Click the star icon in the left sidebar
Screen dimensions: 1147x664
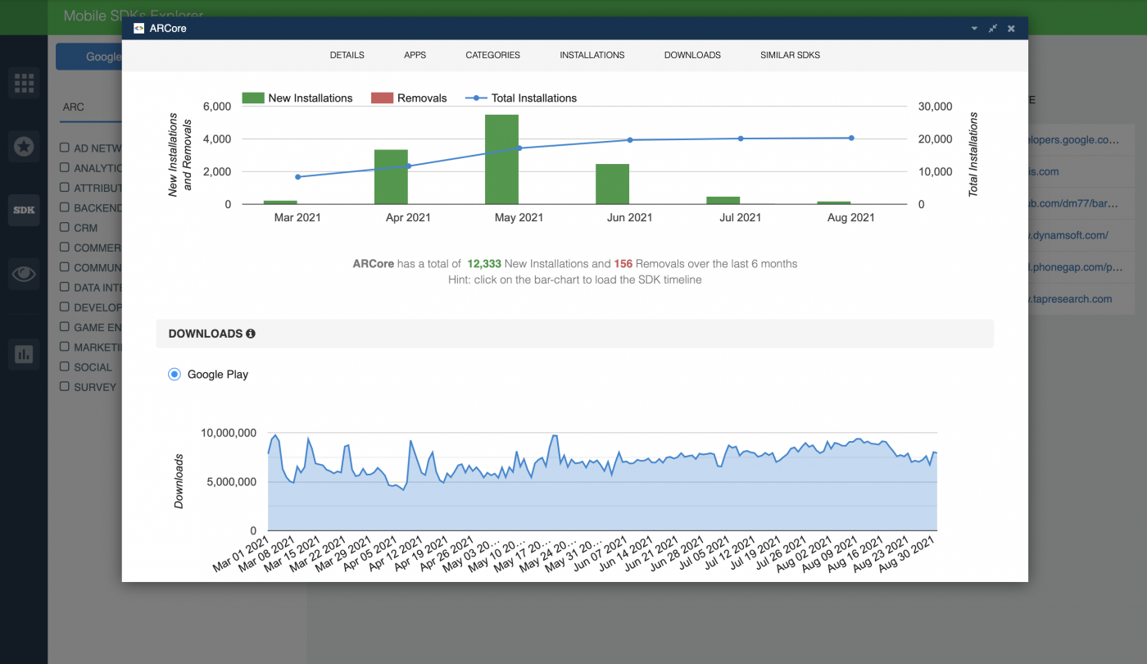[23, 146]
